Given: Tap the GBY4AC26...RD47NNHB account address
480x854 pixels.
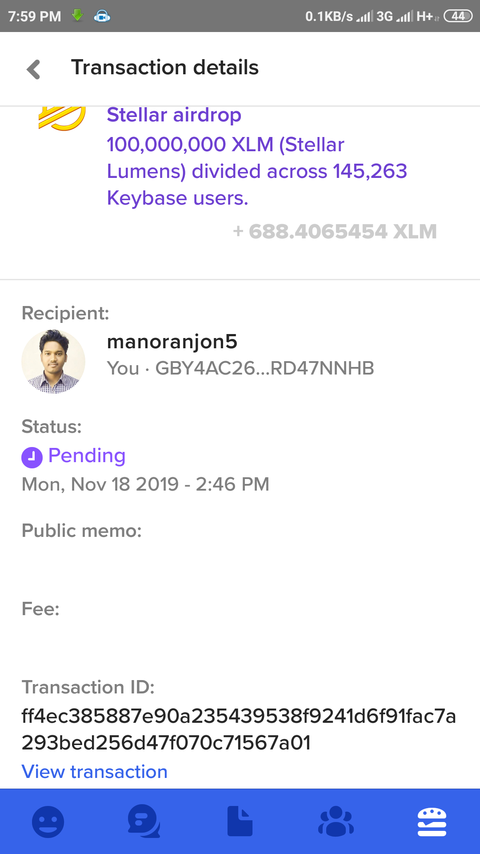Looking at the screenshot, I should point(264,368).
